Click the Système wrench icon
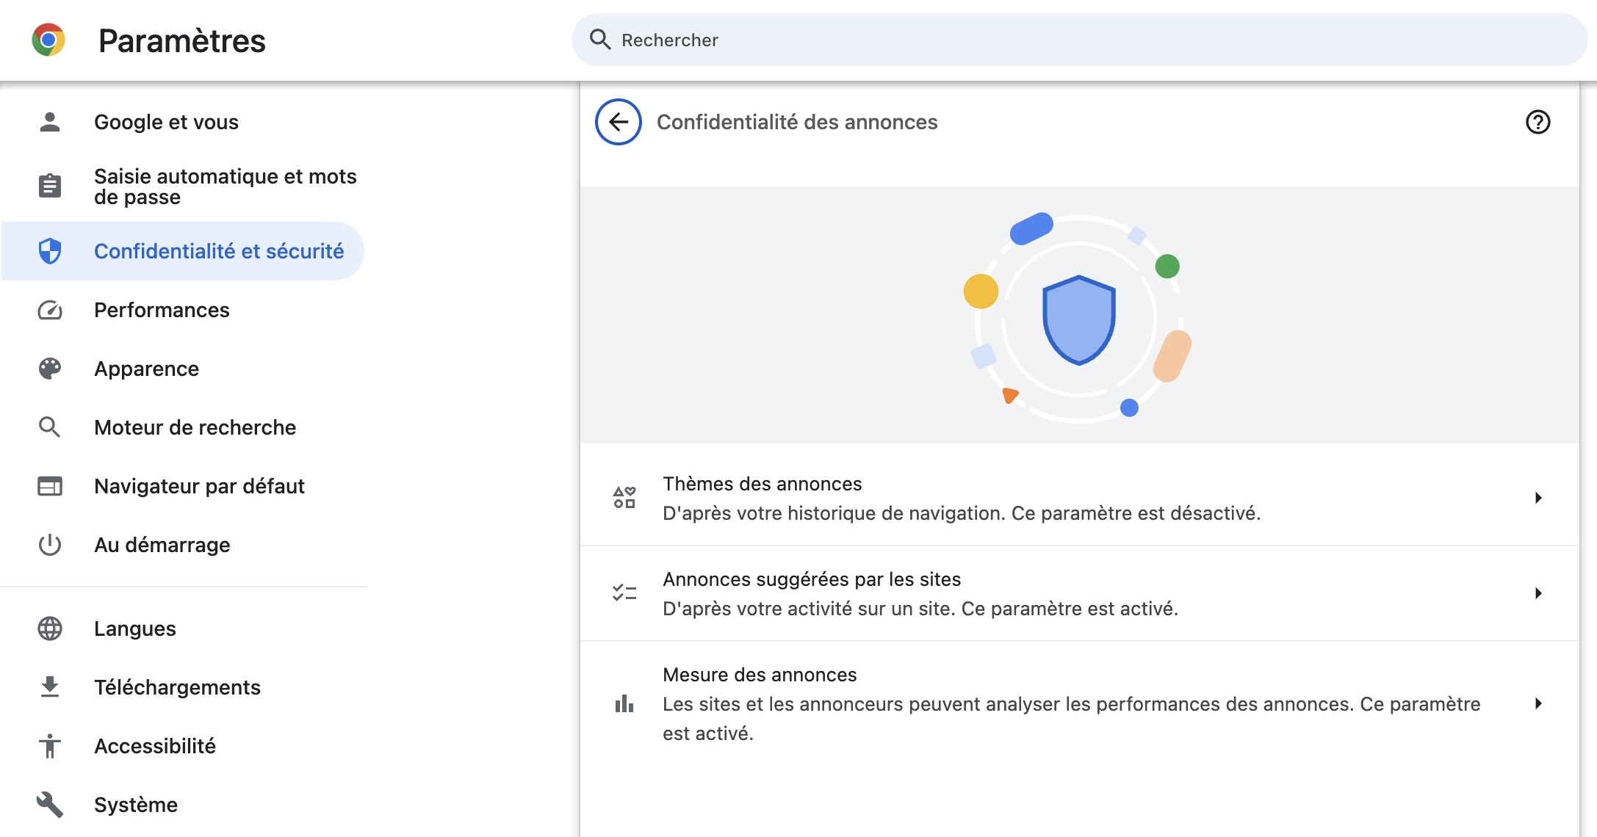This screenshot has width=1597, height=837. click(x=50, y=805)
